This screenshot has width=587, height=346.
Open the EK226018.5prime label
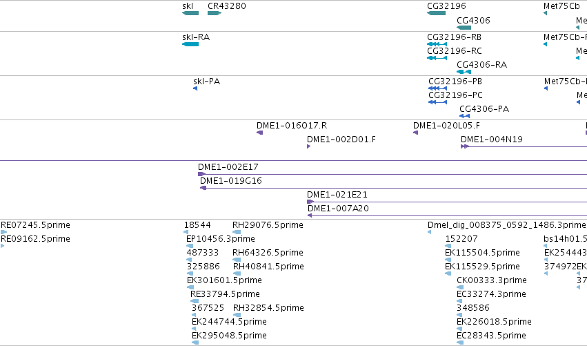pos(494,322)
